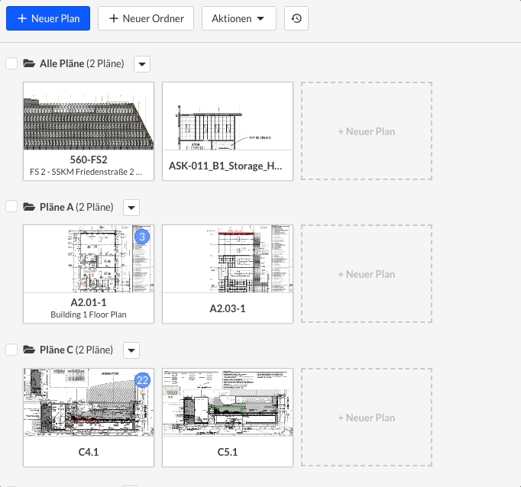Image resolution: width=521 pixels, height=487 pixels.
Task: Click the 'C5.1' title text
Action: tap(228, 452)
